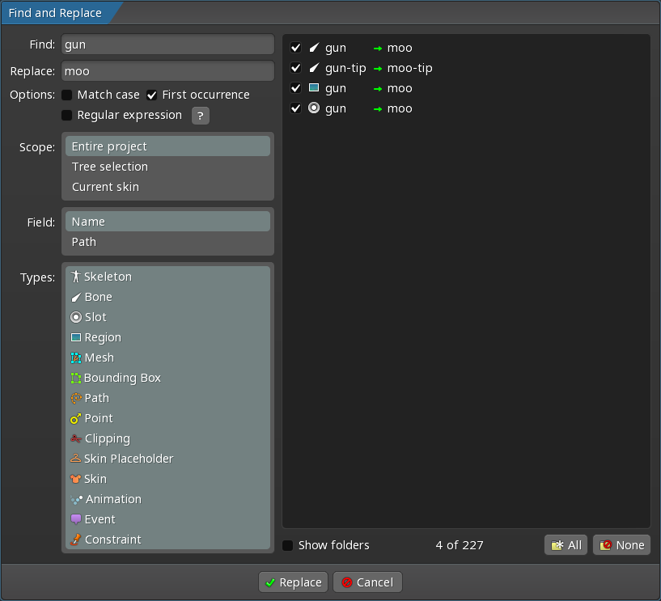Enable the Match case checkbox
Screen dimensions: 661x601
(67, 95)
